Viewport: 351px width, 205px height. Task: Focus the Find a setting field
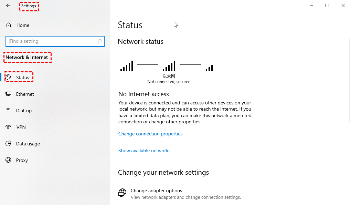pyautogui.click(x=55, y=41)
